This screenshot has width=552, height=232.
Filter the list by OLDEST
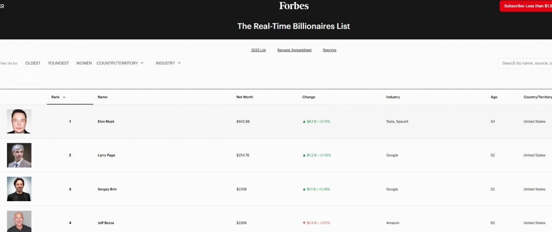point(33,63)
